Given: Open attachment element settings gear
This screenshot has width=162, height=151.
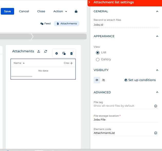Looking at the screenshot, I should [57, 53].
